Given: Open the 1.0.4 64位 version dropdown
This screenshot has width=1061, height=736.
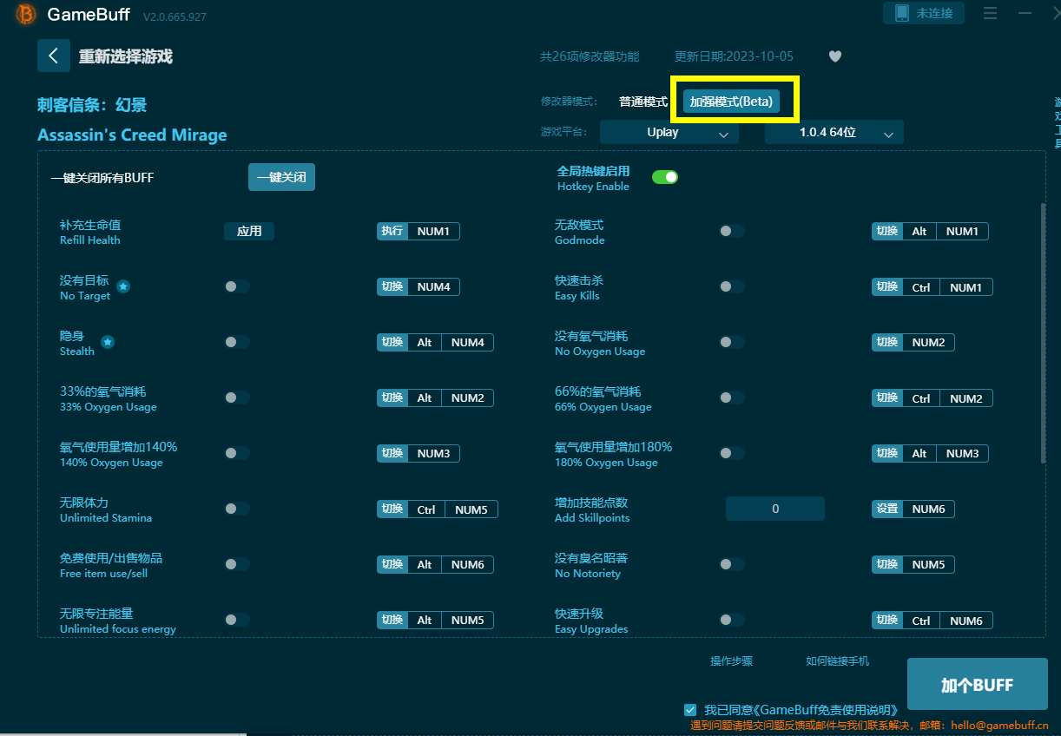Looking at the screenshot, I should (x=834, y=133).
